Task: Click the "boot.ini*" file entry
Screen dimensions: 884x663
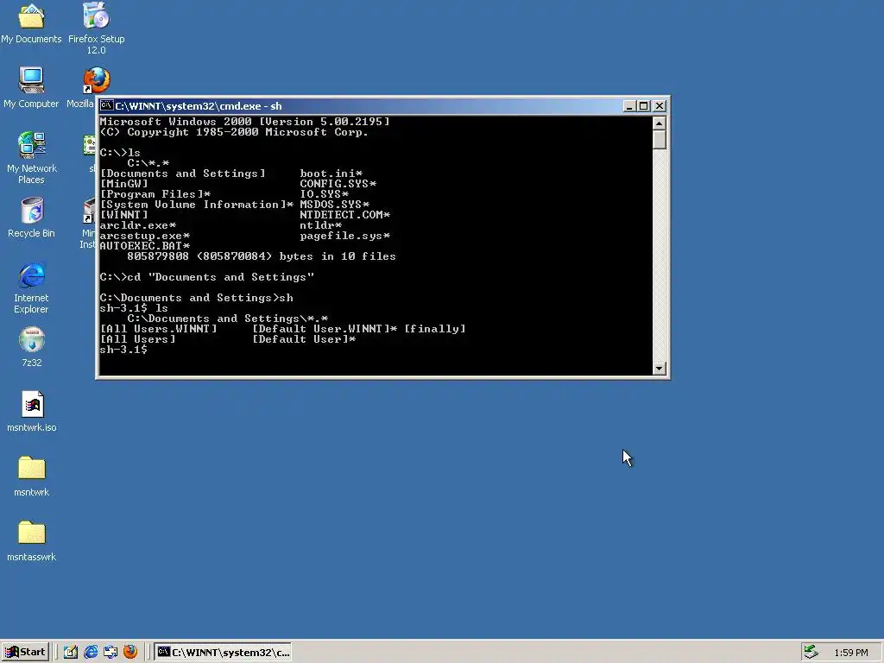Action: coord(331,174)
